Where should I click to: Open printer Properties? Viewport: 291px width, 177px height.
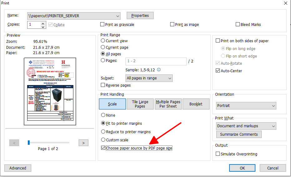pos(140,16)
